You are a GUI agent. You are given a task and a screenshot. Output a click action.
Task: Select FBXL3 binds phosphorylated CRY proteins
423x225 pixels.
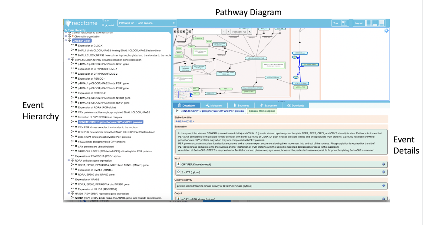(x=102, y=142)
